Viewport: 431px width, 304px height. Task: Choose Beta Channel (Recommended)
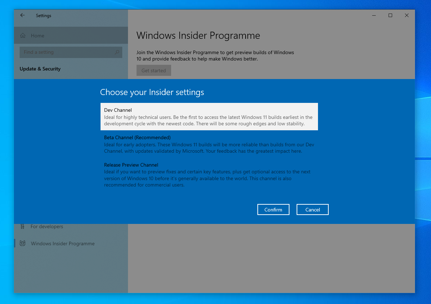coord(209,144)
